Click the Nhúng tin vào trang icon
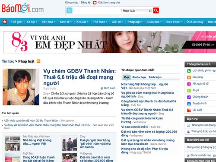This screenshot has width=216, height=162. click(x=188, y=125)
